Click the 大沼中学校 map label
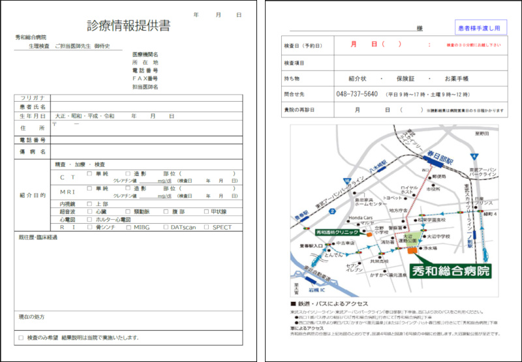Screen dimensions: 522x362 pyautogui.click(x=438, y=237)
